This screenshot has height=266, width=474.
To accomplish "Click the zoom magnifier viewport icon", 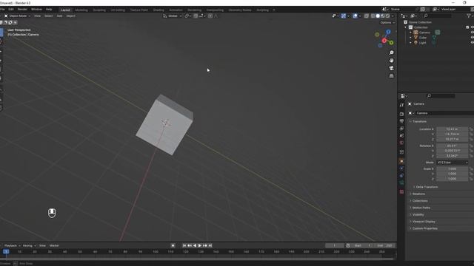I will click(392, 52).
